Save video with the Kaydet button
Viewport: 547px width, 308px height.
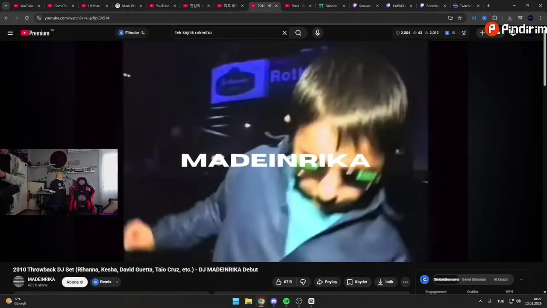357,282
